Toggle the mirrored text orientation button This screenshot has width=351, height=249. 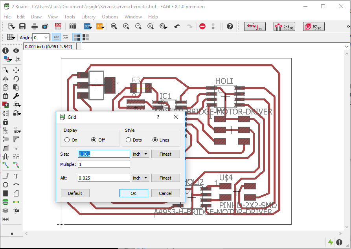coord(65,37)
